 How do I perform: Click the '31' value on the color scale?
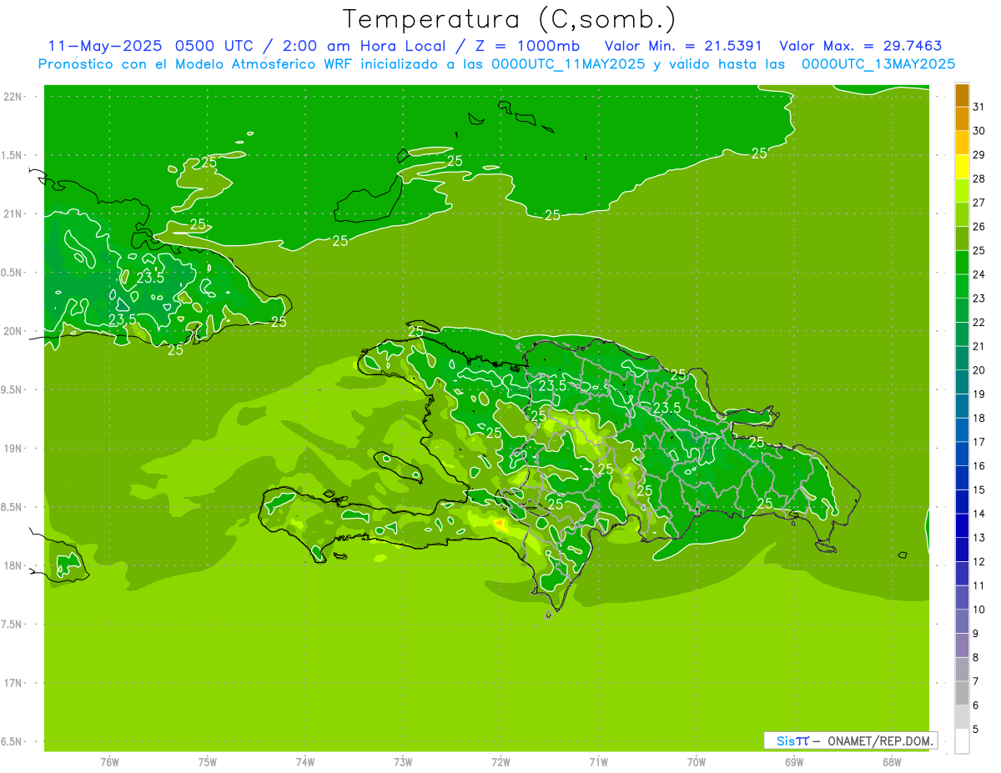click(x=979, y=107)
